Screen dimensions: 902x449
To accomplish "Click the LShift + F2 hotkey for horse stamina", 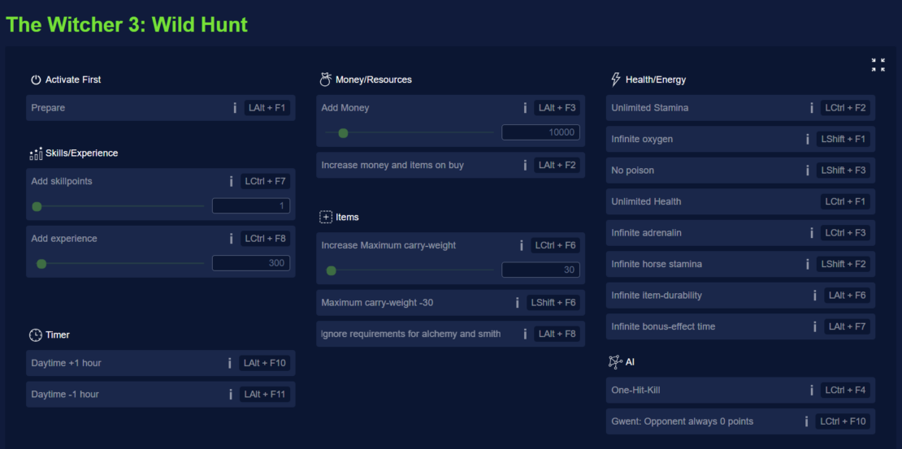I will pyautogui.click(x=844, y=265).
